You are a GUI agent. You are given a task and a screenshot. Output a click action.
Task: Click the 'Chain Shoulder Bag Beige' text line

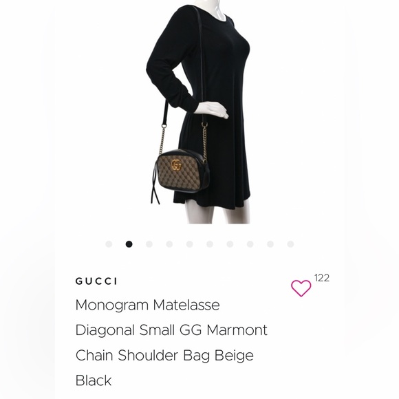tap(164, 355)
